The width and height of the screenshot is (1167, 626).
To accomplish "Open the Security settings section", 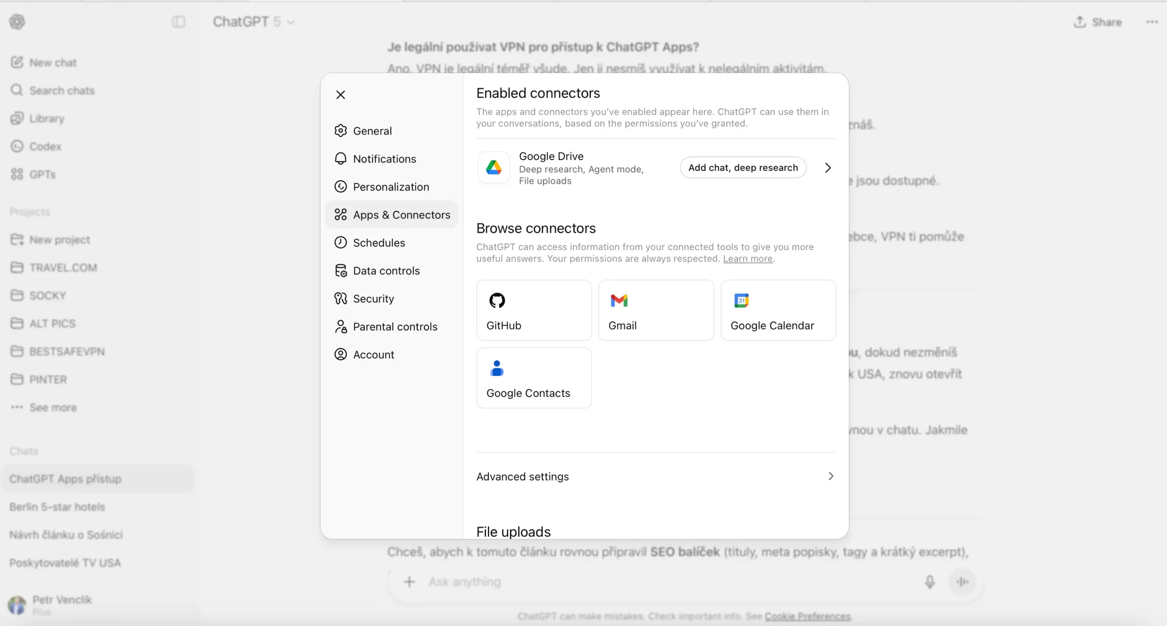I will 373,298.
